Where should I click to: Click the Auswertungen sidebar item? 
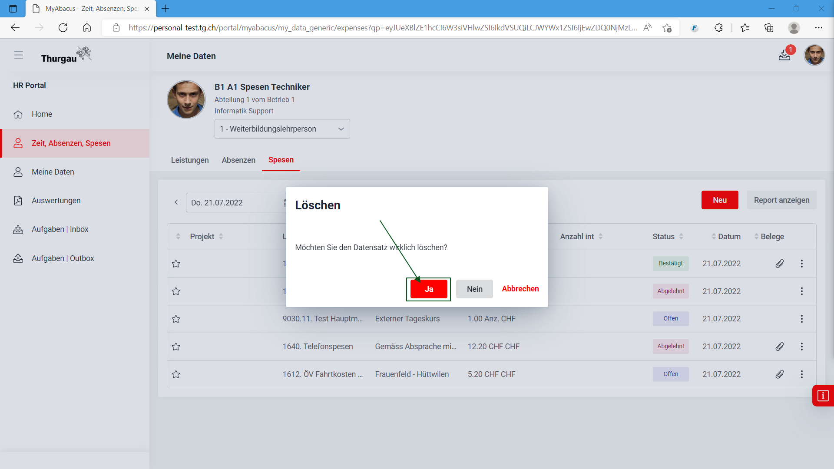point(56,201)
